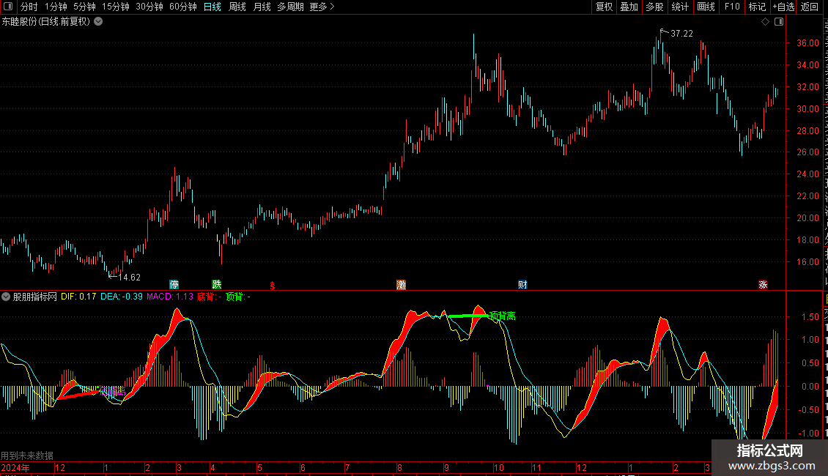Switch to 分时 intraday chart
828x476 pixels.
pos(29,7)
